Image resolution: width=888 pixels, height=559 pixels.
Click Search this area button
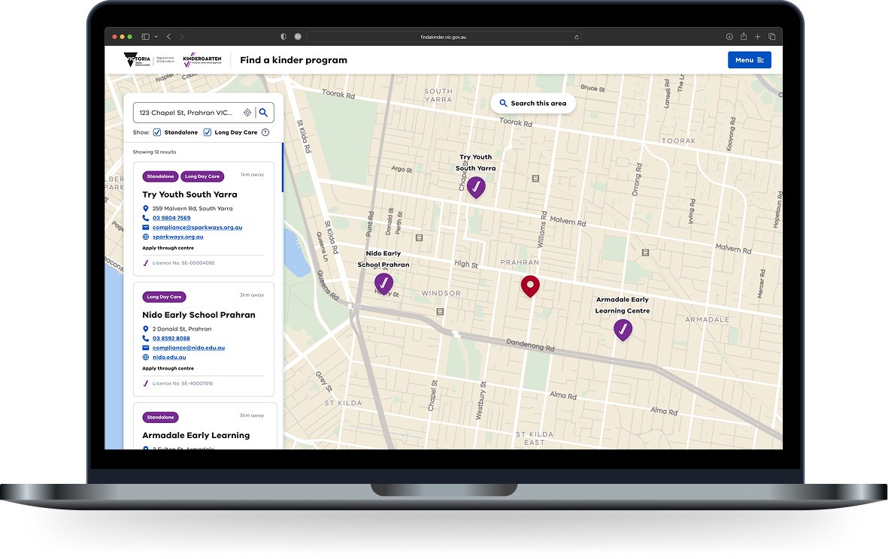(x=533, y=104)
